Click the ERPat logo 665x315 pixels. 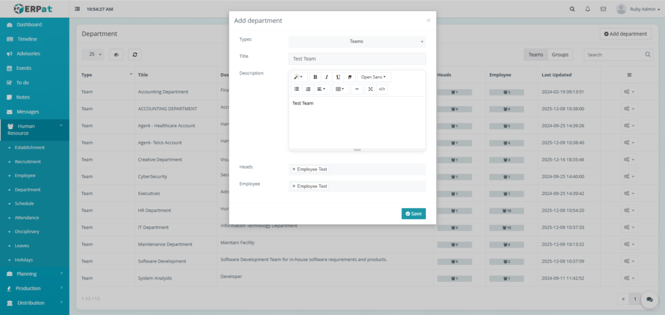[x=33, y=8]
